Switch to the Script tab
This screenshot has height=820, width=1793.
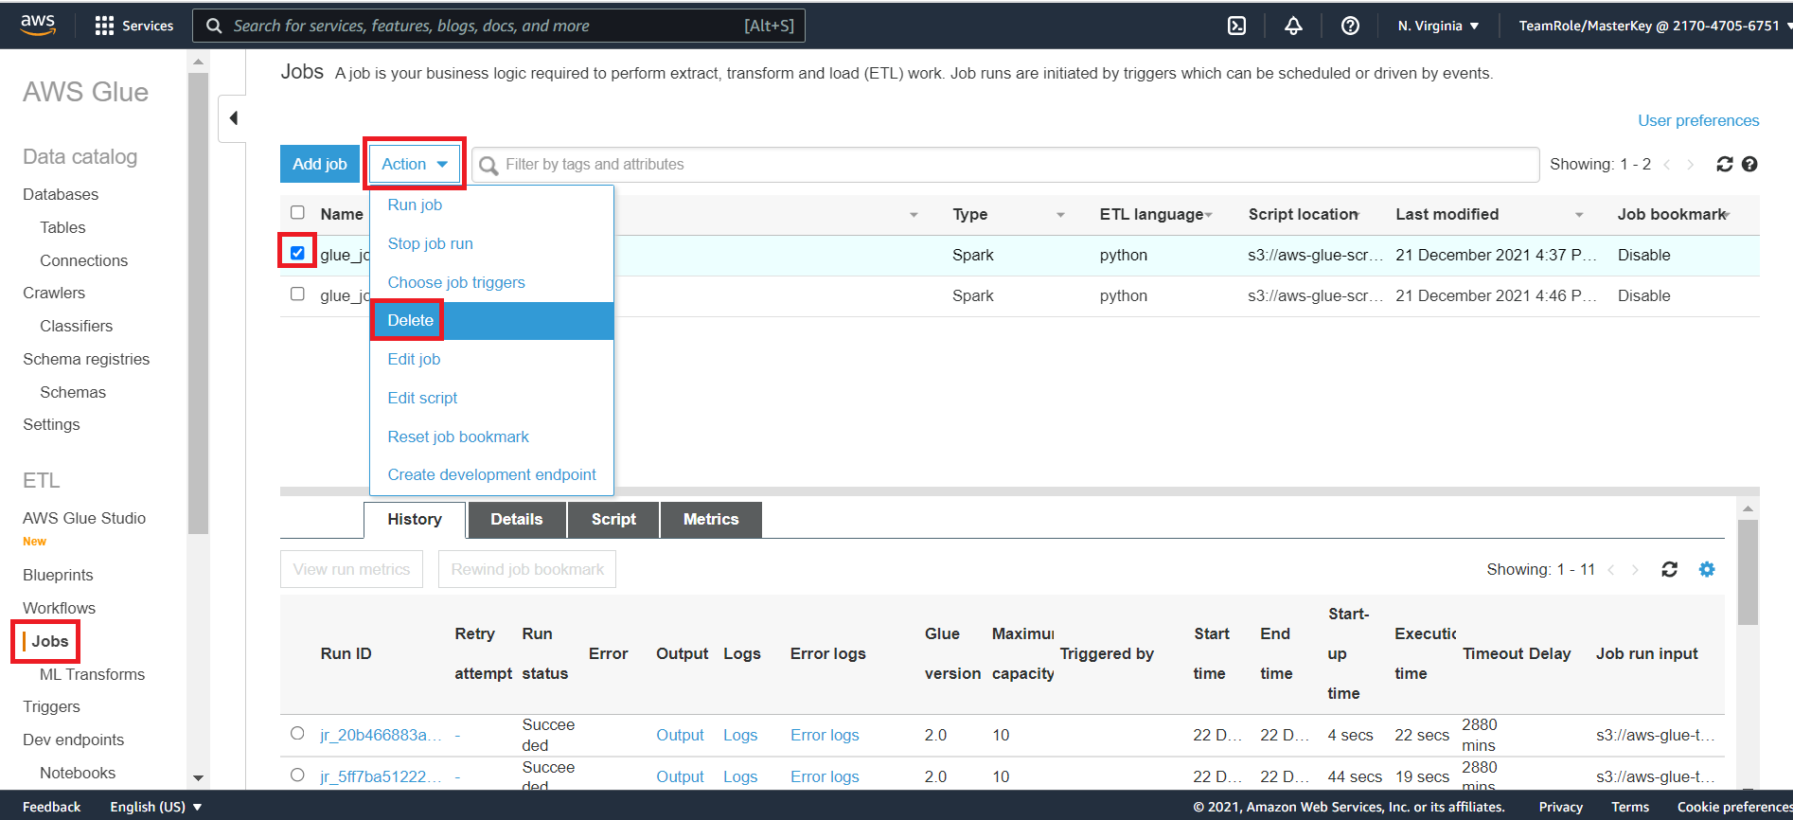[613, 519]
